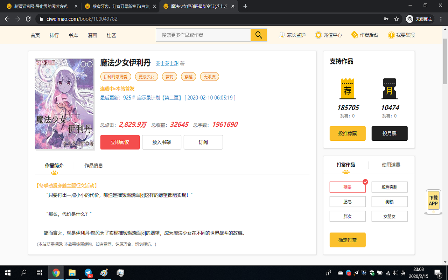Select 辣条 reward option
The width and height of the screenshot is (448, 280).
[348, 187]
